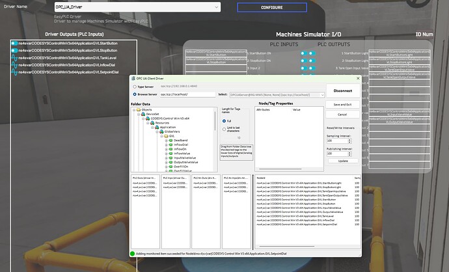Click the Browse Server URL field
Image resolution: width=449 pixels, height=272 pixels.
pyautogui.click(x=187, y=94)
